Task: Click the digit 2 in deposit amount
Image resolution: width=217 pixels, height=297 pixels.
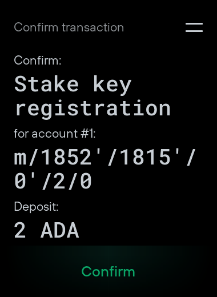Action: tap(20, 230)
